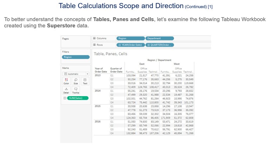Viewport: 270px width, 147px height.
Task: Click the Marks card label
Action: coord(65,68)
